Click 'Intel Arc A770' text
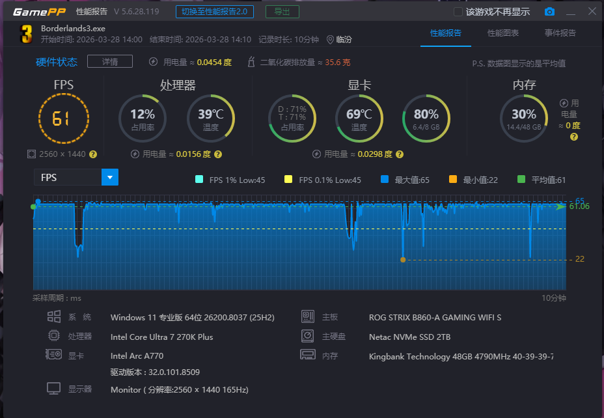Viewport: 604px width, 418px height. coord(137,356)
